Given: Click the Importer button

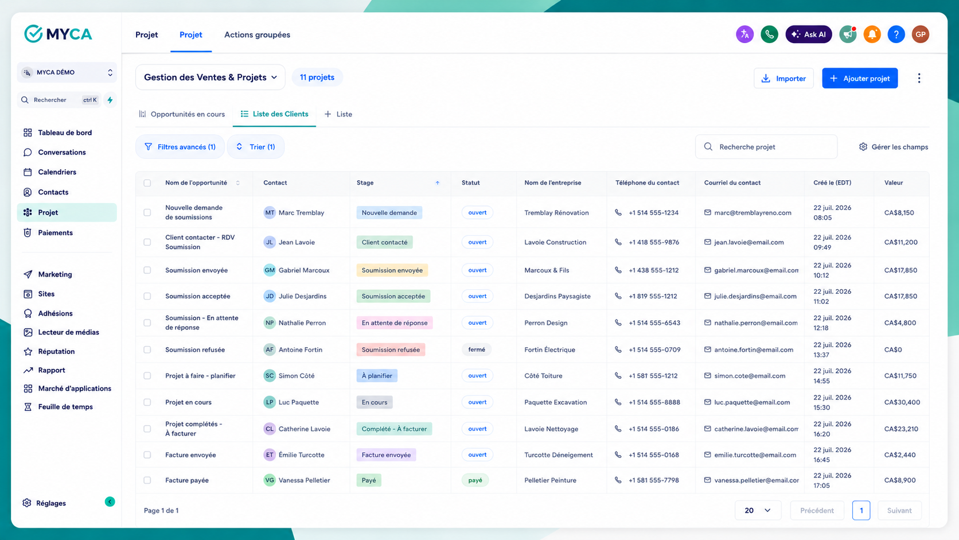Looking at the screenshot, I should point(783,79).
